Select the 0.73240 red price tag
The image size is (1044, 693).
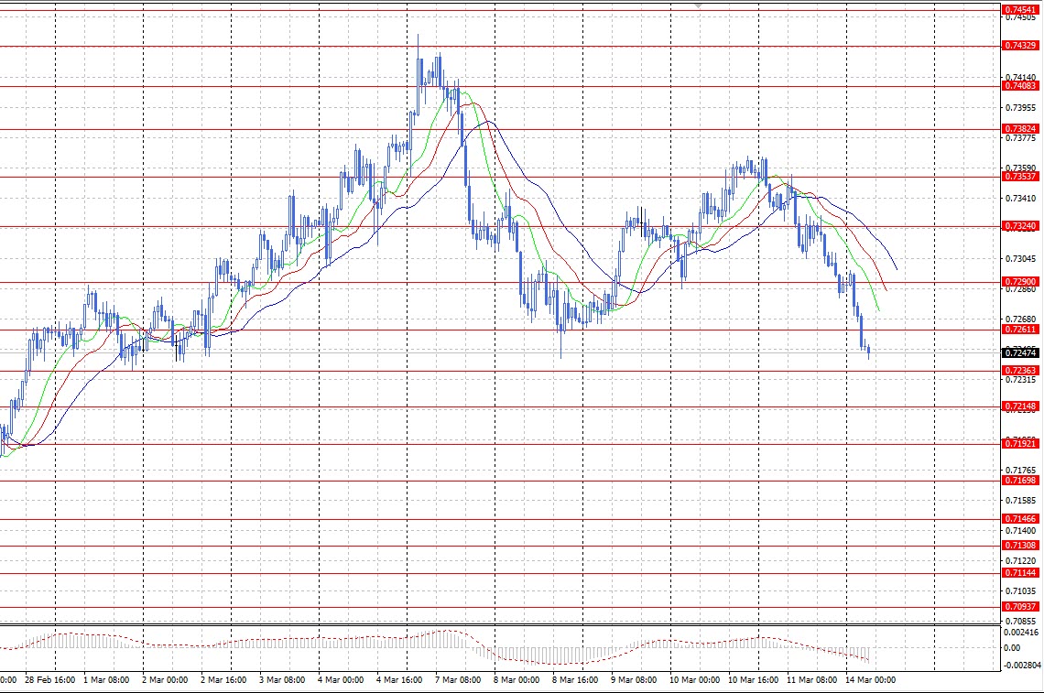point(1020,226)
